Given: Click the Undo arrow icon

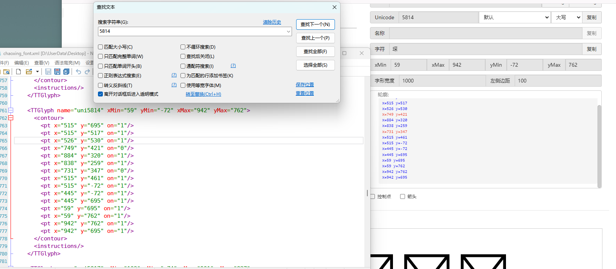Looking at the screenshot, I should [x=78, y=72].
